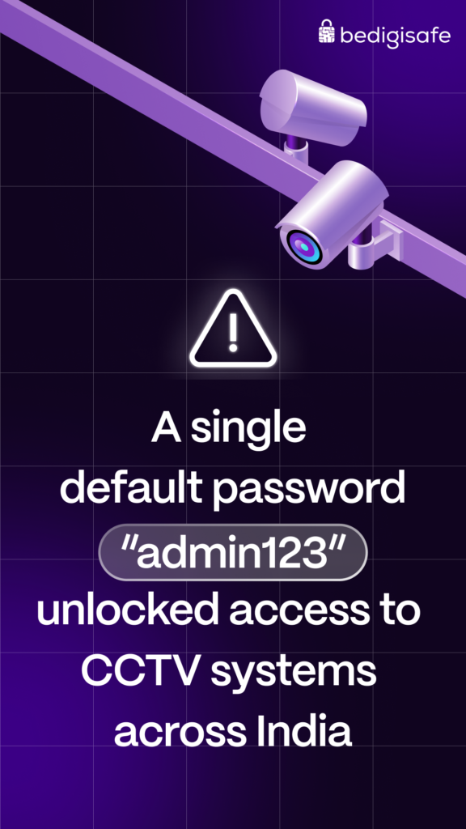The height and width of the screenshot is (829, 466).
Task: Click the mounting bracket of the lower camera
Action: click(373, 243)
